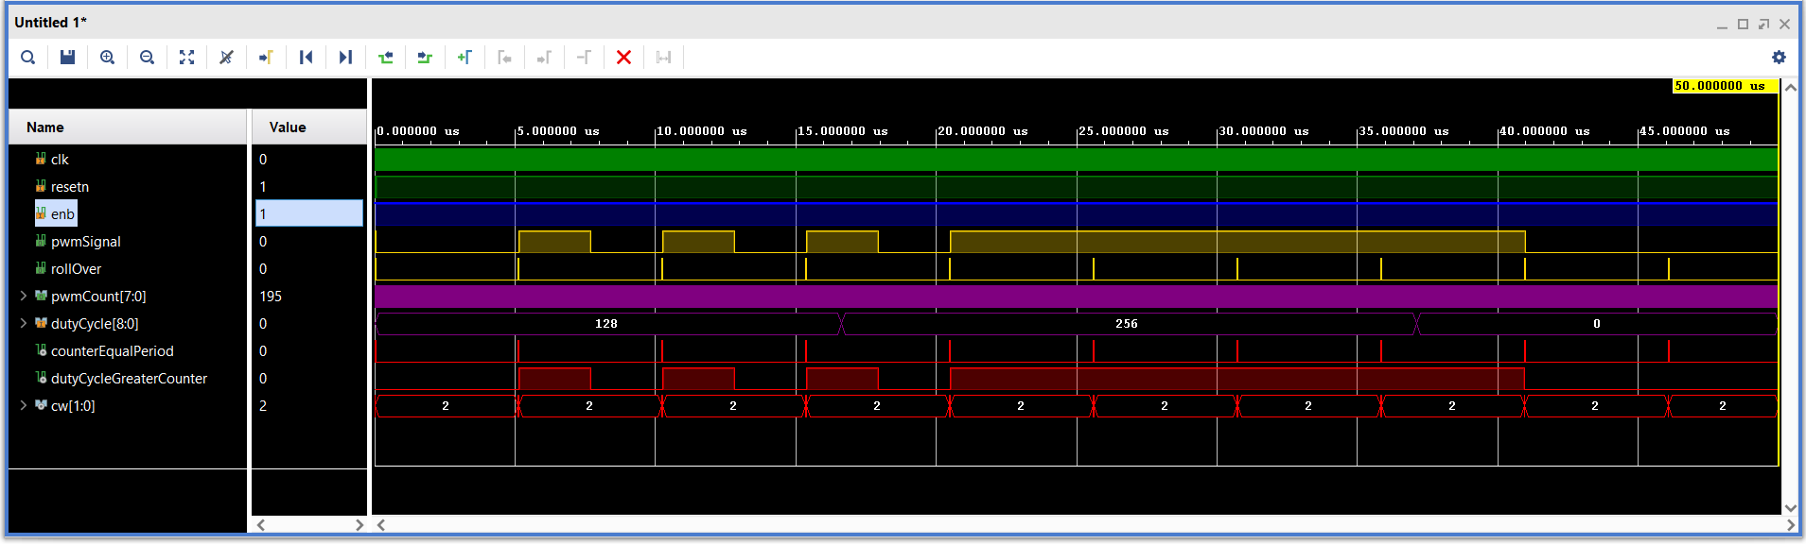
Task: Expand the pwmCount[7:0] bus
Action: 24,296
